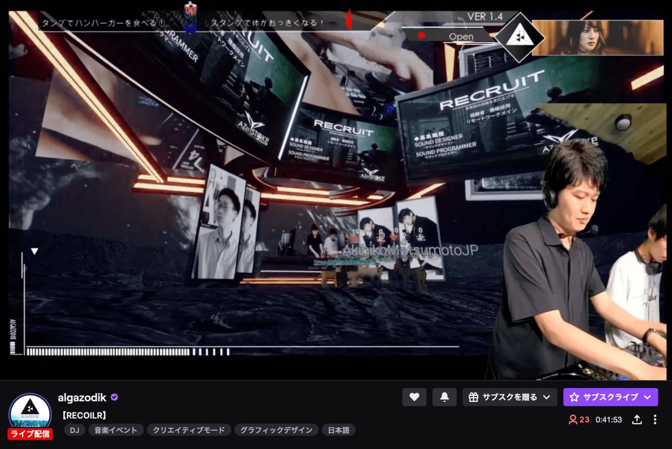672x449 pixels.
Task: Click the stream uptime 0:41:53
Action: click(609, 420)
